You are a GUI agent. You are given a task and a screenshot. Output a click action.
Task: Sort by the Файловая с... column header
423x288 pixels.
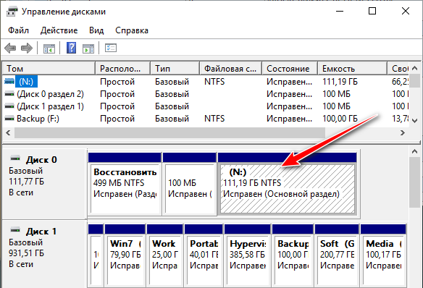pyautogui.click(x=230, y=69)
